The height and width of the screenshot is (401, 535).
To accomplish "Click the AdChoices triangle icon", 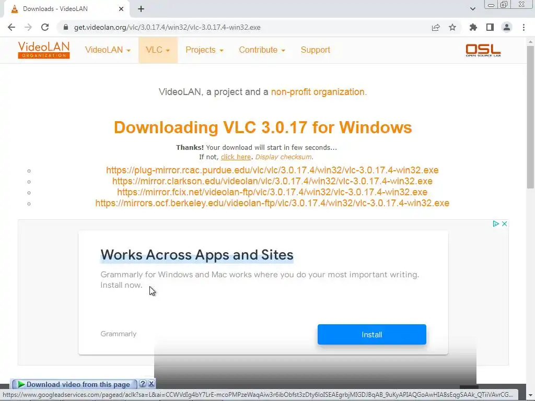I will pos(496,223).
